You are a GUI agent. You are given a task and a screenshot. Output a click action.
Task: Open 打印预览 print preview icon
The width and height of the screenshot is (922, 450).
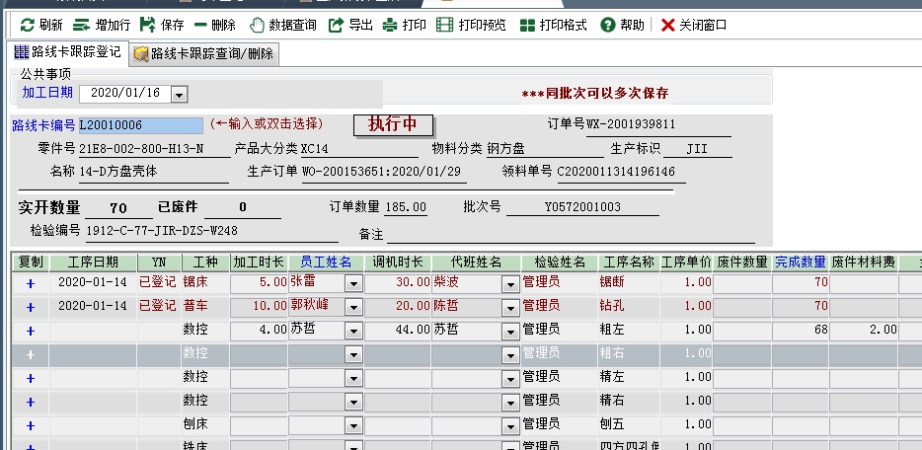pos(445,26)
